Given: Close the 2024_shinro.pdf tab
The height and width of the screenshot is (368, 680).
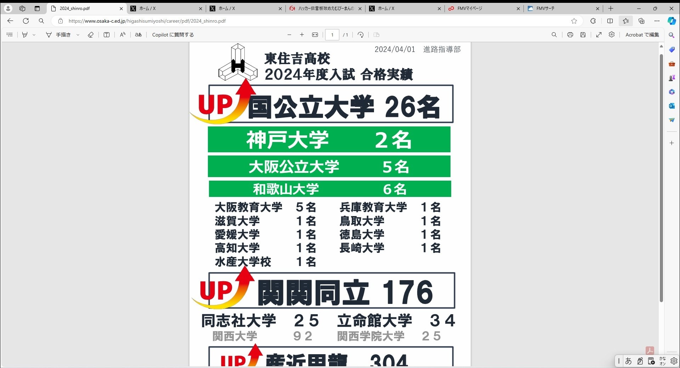Looking at the screenshot, I should point(121,9).
